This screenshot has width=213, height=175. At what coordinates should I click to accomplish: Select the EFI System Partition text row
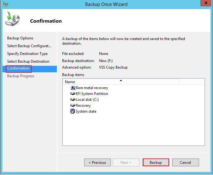click(x=92, y=94)
